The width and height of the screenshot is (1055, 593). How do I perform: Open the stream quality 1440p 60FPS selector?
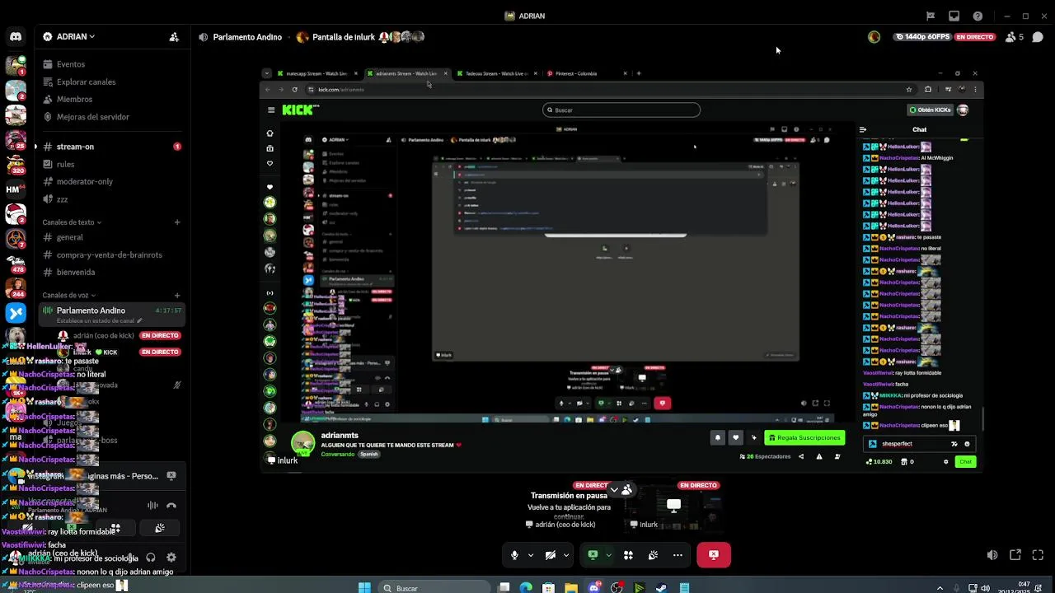point(922,37)
